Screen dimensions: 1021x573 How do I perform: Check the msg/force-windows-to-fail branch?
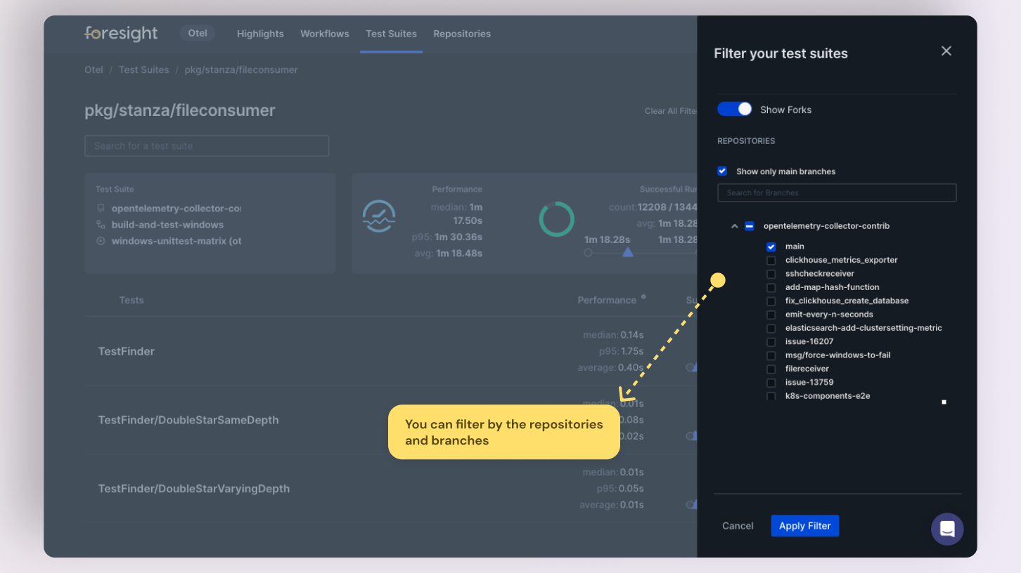(771, 355)
